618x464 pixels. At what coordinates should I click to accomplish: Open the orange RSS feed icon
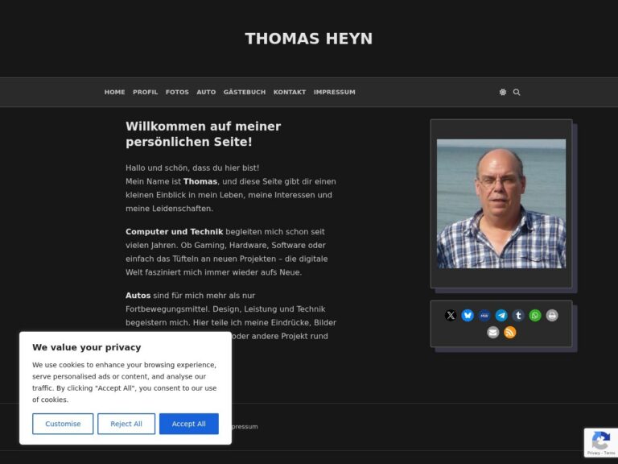(510, 333)
